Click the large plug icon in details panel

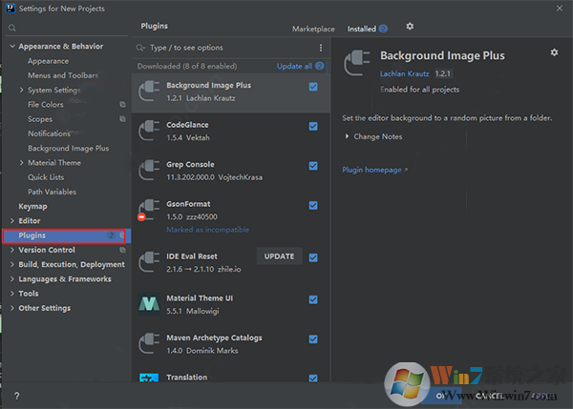357,63
